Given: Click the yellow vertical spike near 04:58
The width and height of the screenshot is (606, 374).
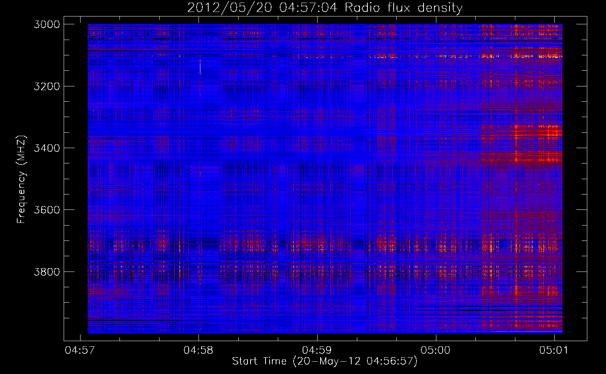Looking at the screenshot, I should pyautogui.click(x=200, y=67).
